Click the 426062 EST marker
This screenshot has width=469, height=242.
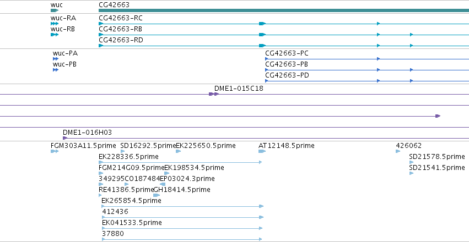(398, 151)
